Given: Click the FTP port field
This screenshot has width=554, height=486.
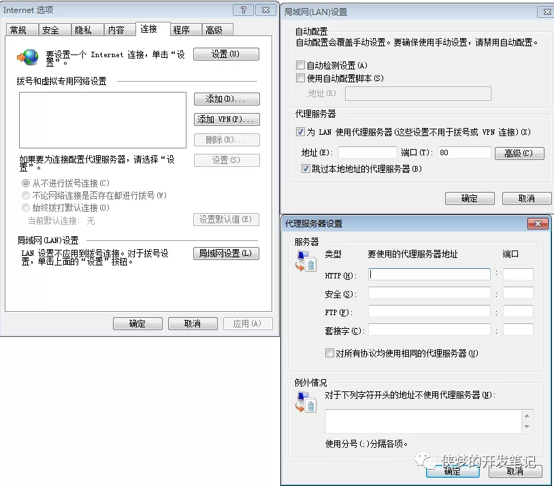Looking at the screenshot, I should 518,311.
